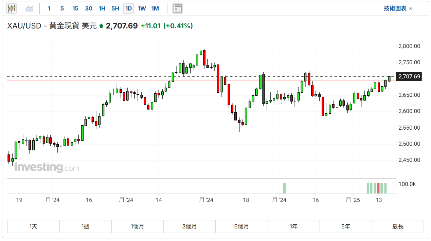431x241 pixels.
Task: Set interval to 5 minutes
Action: [62, 8]
